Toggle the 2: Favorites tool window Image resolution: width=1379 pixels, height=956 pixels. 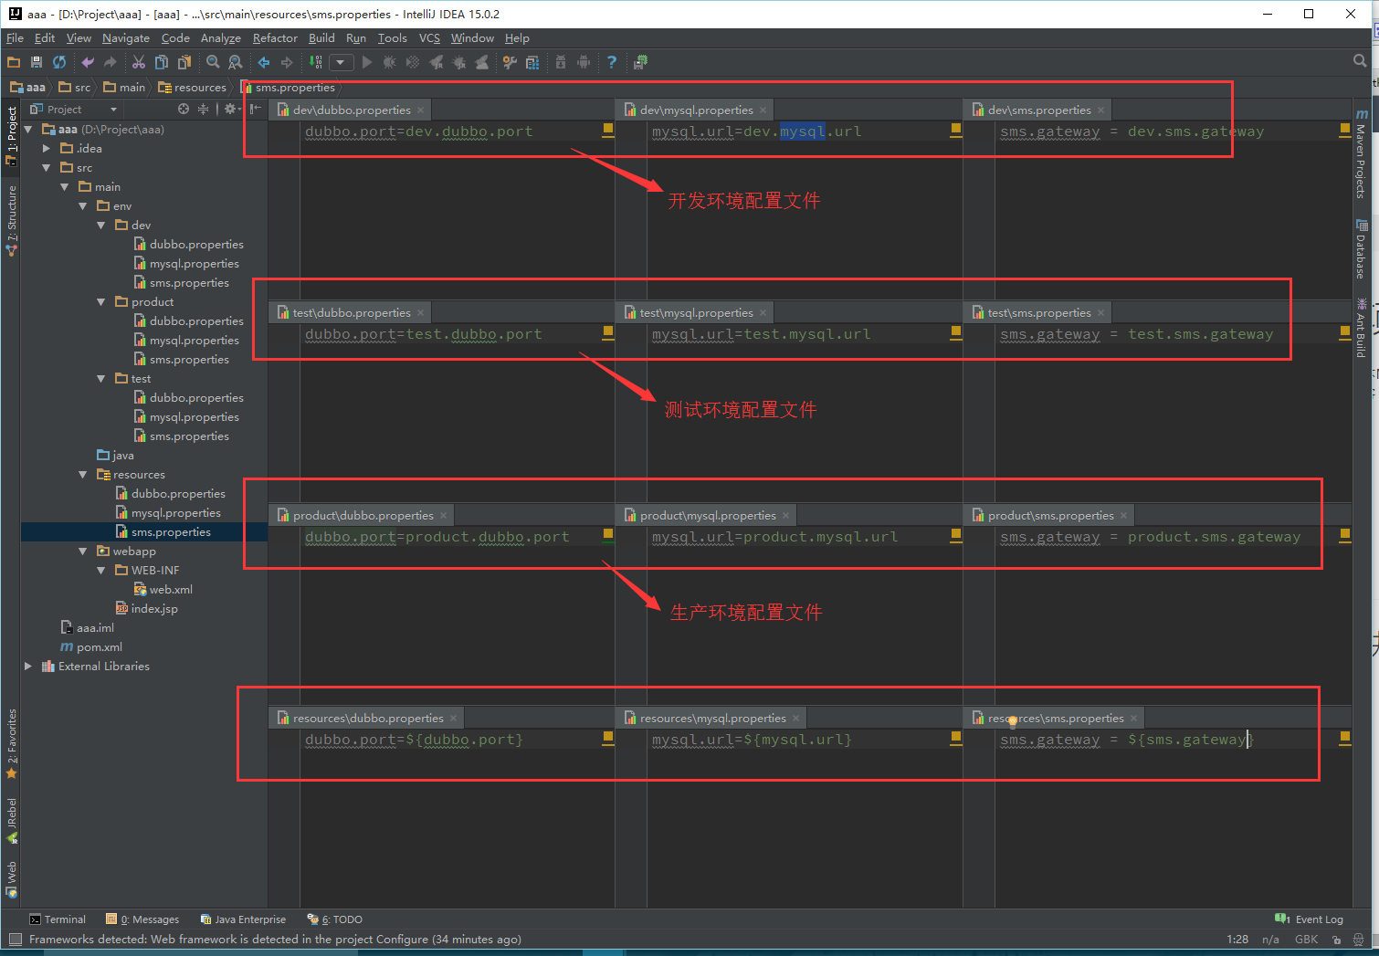(x=11, y=743)
